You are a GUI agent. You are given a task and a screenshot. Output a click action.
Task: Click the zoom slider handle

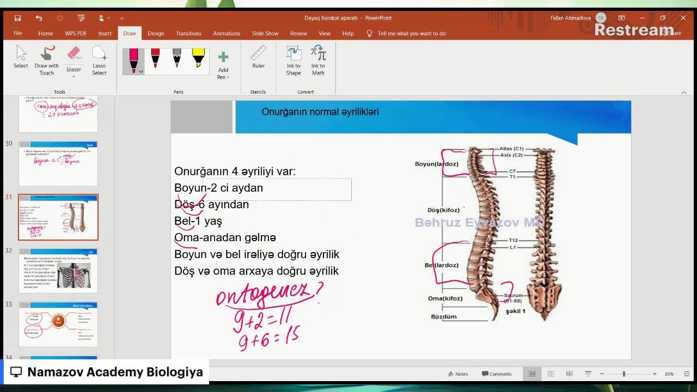[624, 374]
